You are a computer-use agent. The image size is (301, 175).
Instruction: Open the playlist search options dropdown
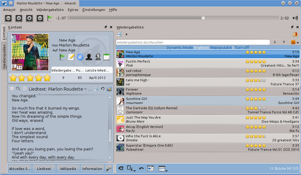(295, 42)
